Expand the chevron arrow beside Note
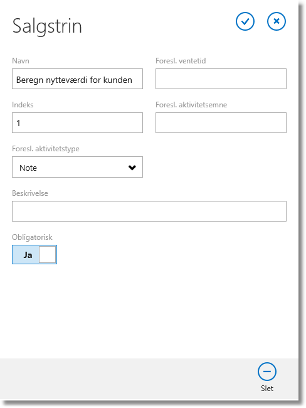This screenshot has width=306, height=408. (132, 168)
